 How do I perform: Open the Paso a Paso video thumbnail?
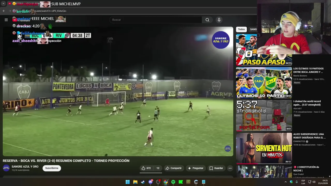[264, 50]
